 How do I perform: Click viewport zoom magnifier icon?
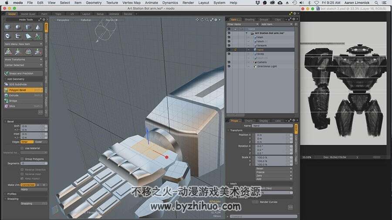coord(207,20)
